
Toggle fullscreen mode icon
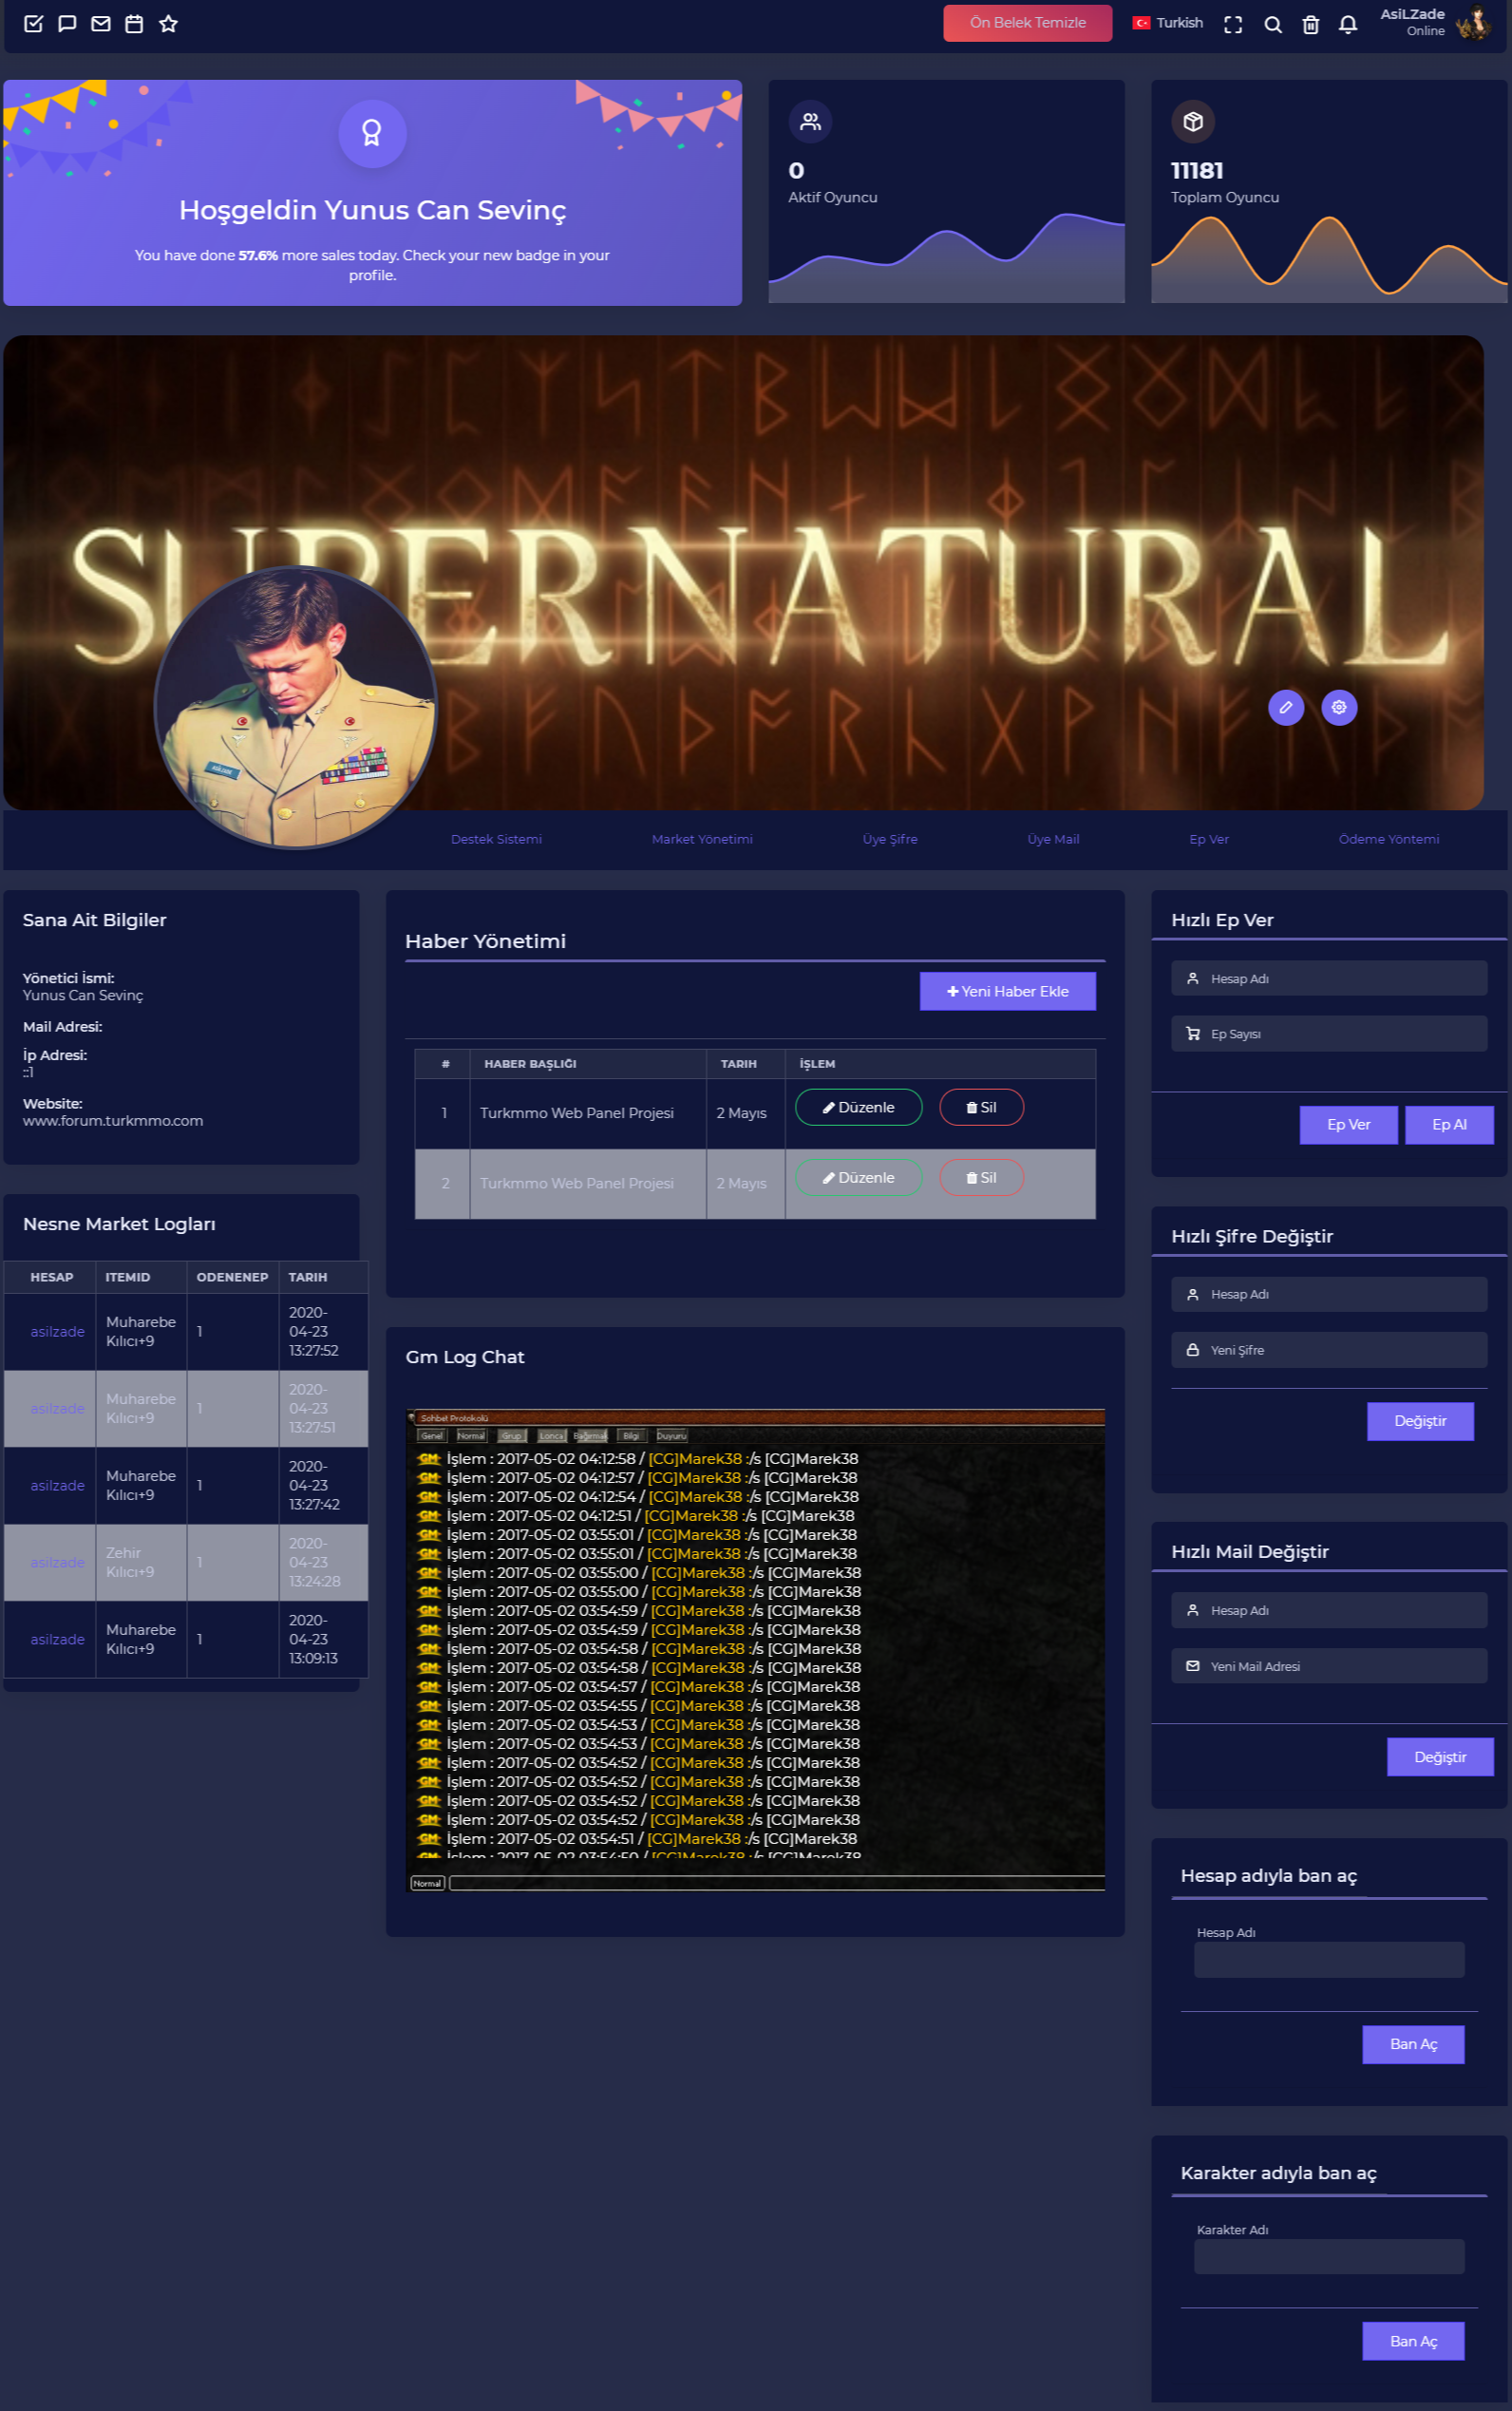click(x=1233, y=25)
